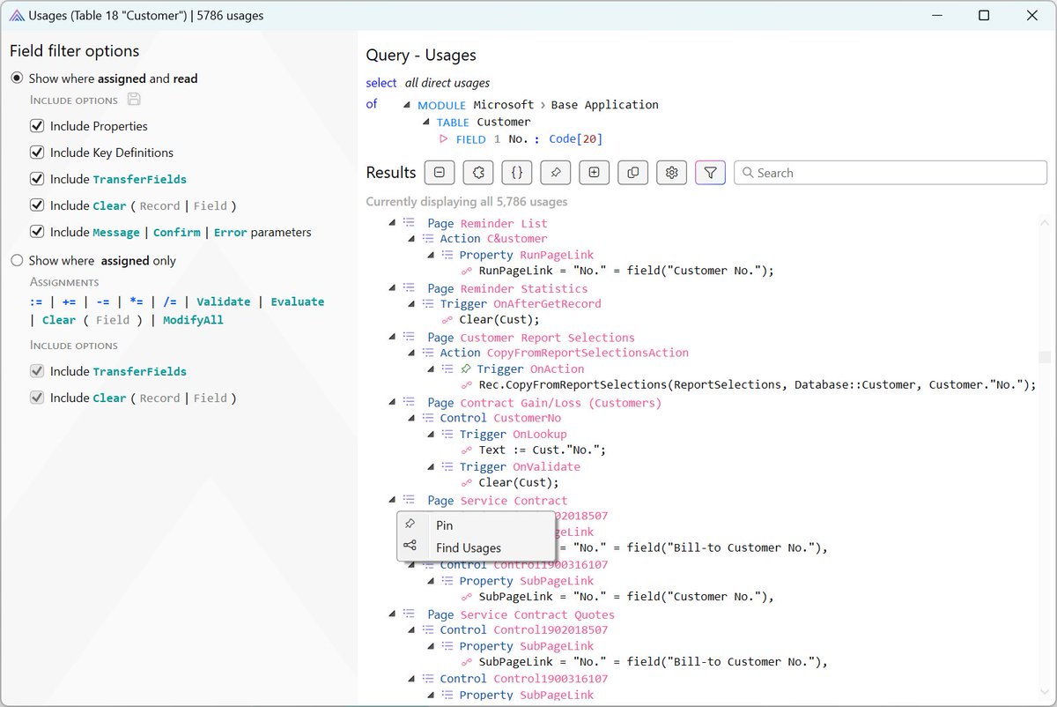Collapse the Trigger OnLookup node

[431, 434]
